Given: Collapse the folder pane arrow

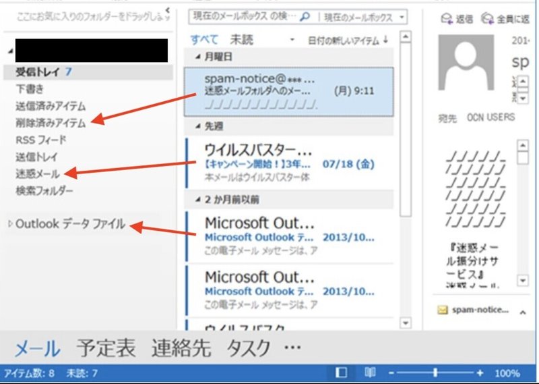Looking at the screenshot, I should (167, 9).
